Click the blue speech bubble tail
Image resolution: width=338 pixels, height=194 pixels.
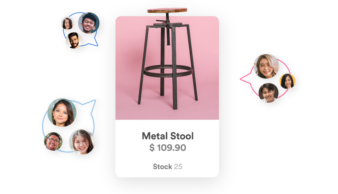pos(93,42)
